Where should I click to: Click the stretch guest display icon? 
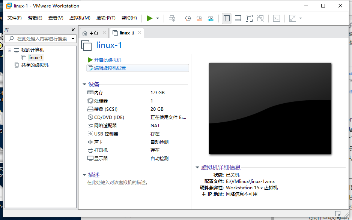click(x=292, y=18)
